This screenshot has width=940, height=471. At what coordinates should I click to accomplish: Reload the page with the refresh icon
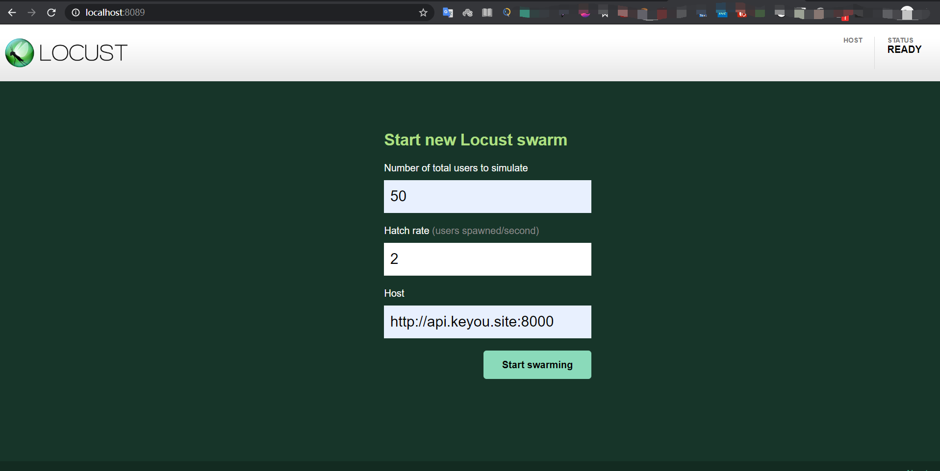tap(51, 13)
